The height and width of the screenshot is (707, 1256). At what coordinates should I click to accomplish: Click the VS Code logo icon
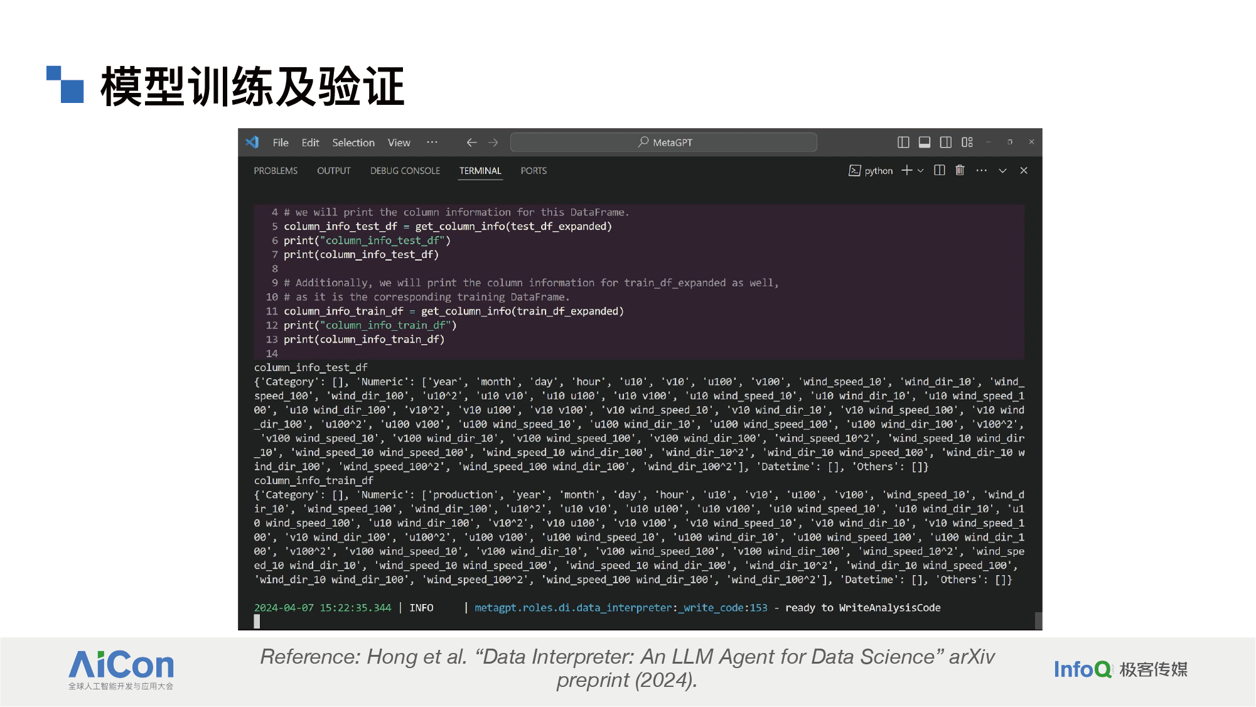click(x=252, y=143)
